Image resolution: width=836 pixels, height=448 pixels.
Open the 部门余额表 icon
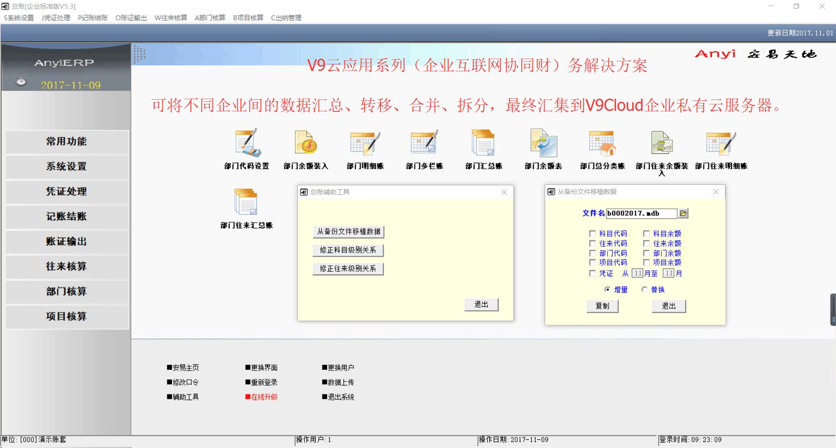coord(543,143)
